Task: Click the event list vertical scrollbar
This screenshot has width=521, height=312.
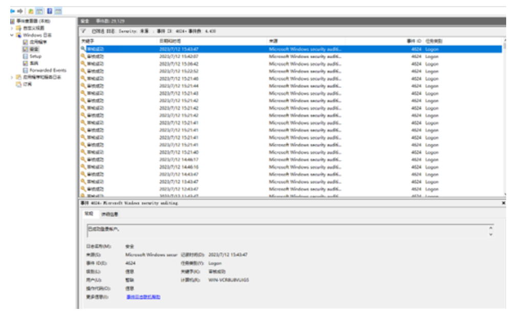Action: coord(505,118)
